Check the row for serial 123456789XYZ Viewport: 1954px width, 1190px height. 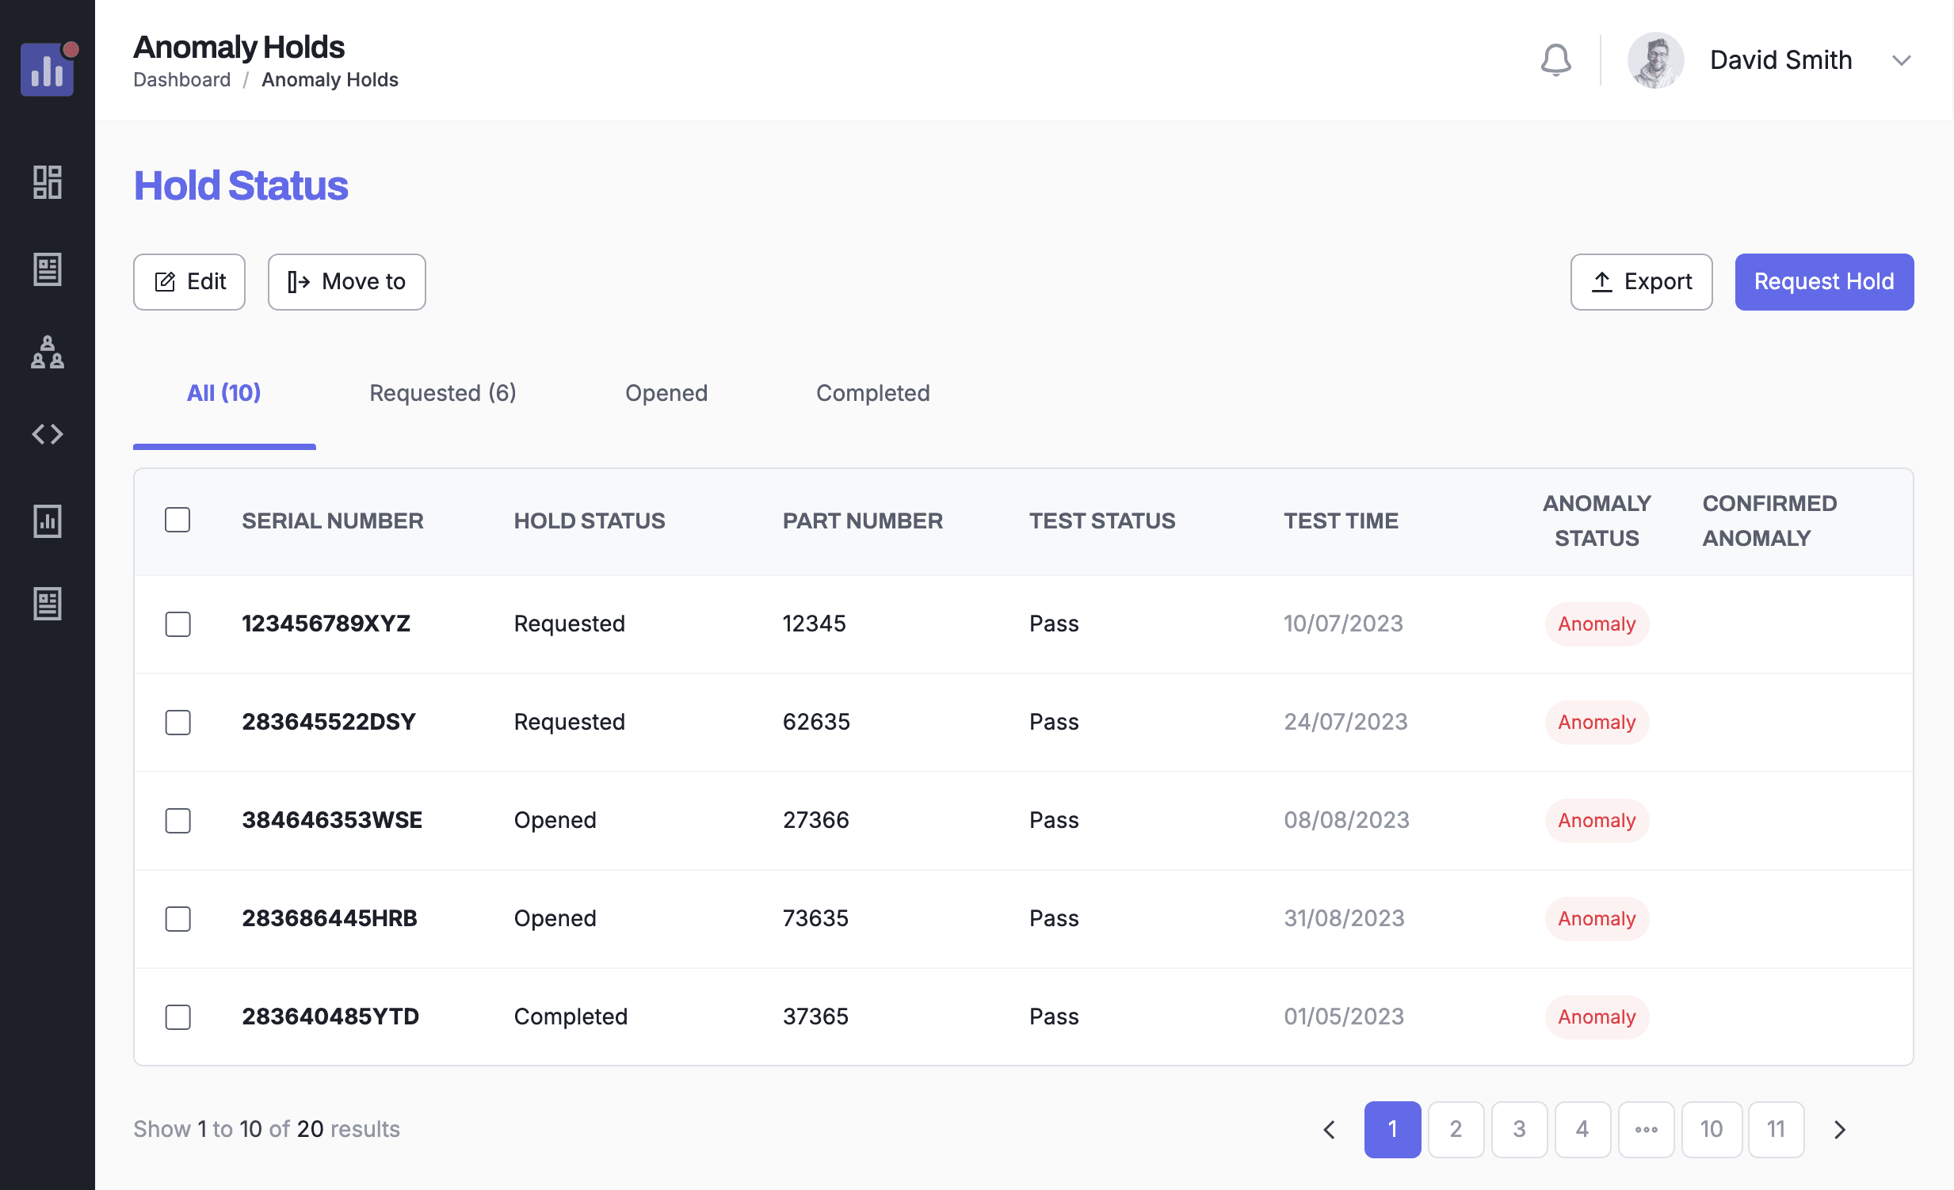[x=177, y=624]
